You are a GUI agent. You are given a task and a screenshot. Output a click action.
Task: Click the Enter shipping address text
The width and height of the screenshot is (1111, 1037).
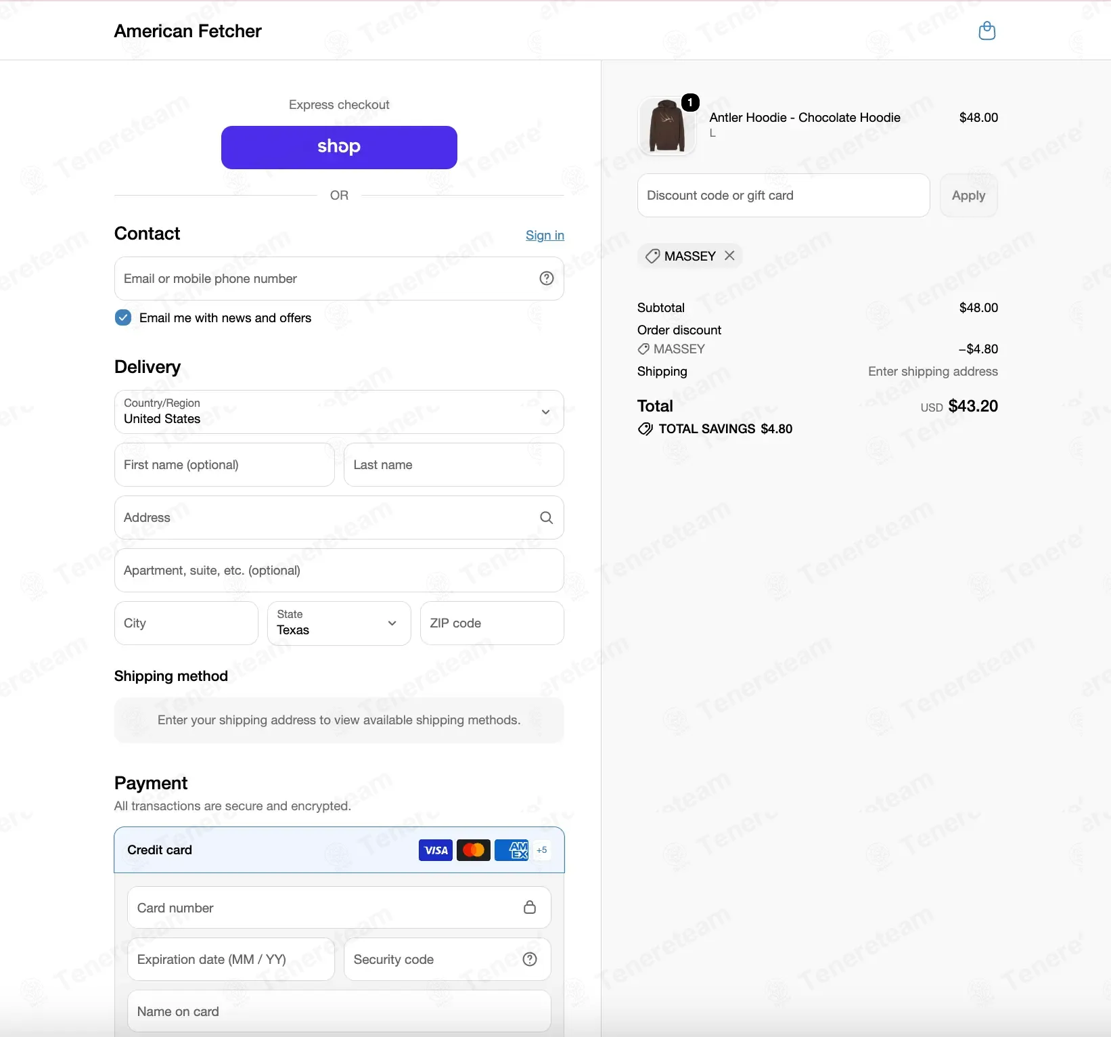coord(933,372)
